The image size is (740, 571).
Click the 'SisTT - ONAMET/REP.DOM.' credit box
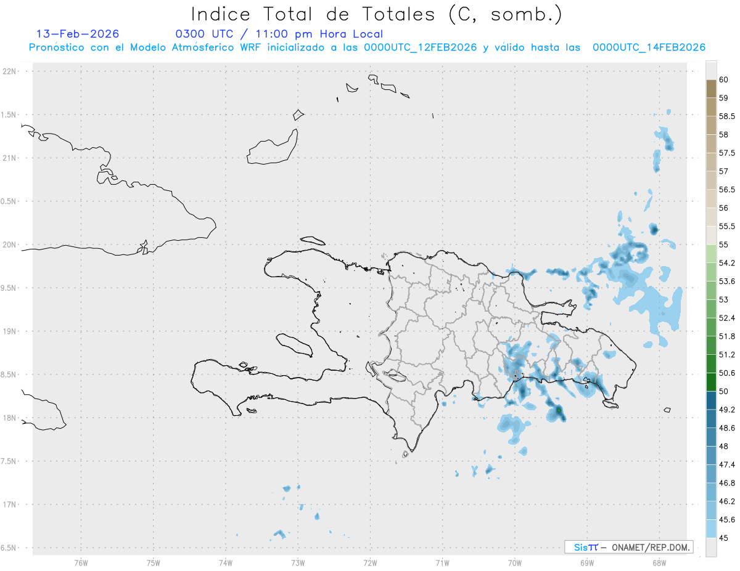pos(628,547)
